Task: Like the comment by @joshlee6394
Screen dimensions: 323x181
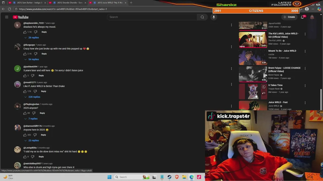Action: [25, 75]
